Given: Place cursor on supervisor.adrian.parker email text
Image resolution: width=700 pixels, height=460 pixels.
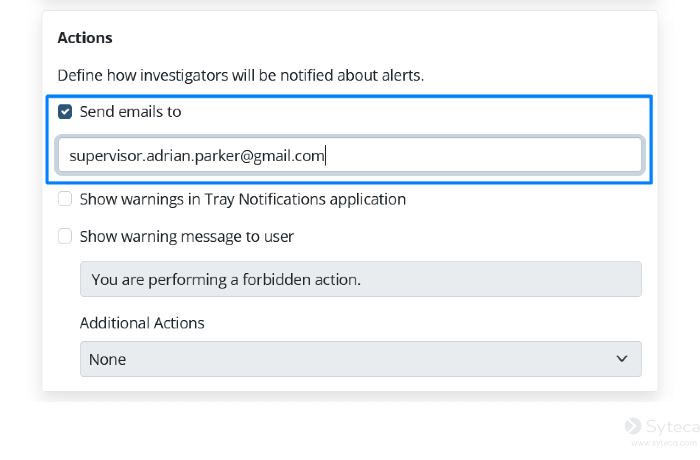Looking at the screenshot, I should click(x=197, y=156).
